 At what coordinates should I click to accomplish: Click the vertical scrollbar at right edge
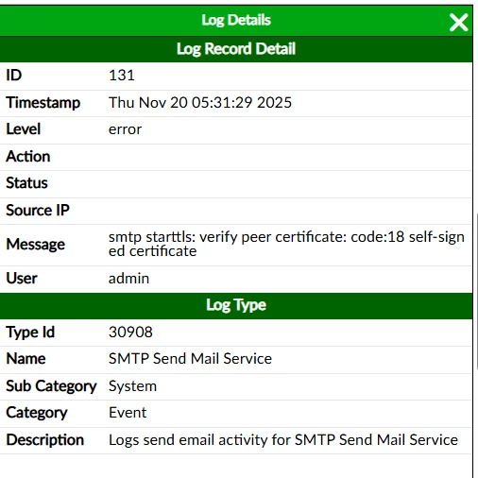[477, 291]
